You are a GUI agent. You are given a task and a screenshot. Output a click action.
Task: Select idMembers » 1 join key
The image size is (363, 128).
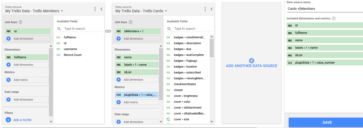click(x=138, y=31)
